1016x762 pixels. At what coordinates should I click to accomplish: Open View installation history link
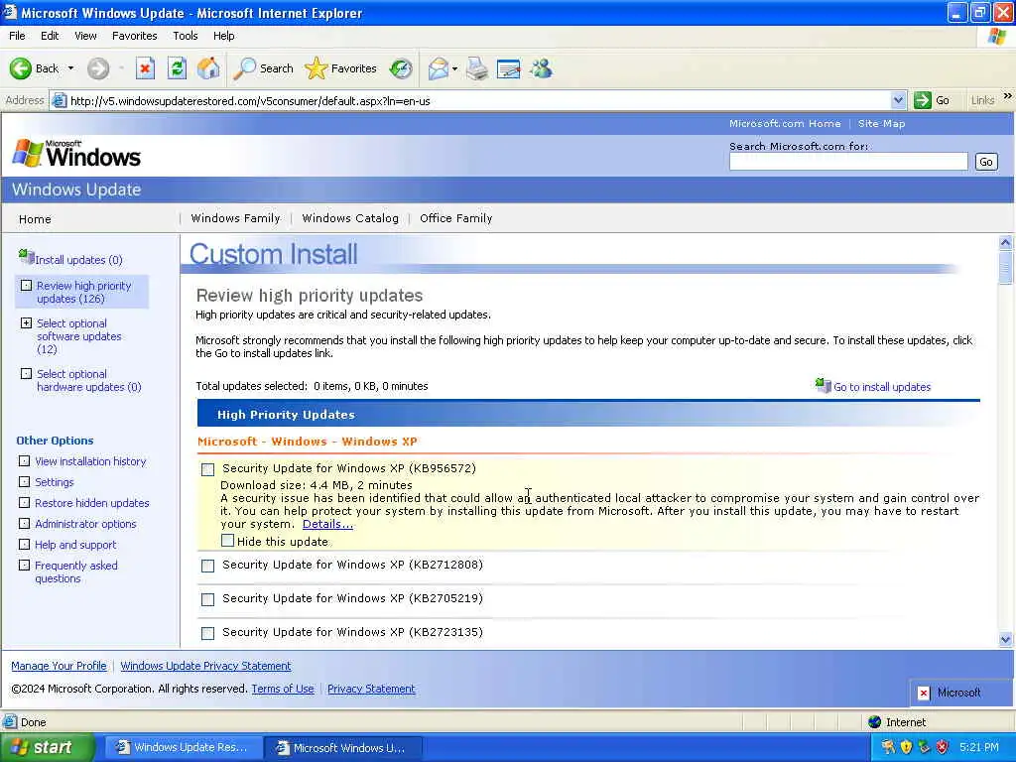(90, 461)
